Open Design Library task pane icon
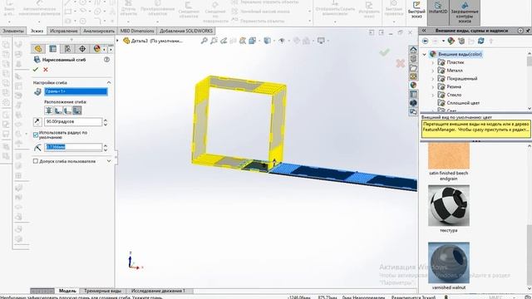 tap(413, 59)
